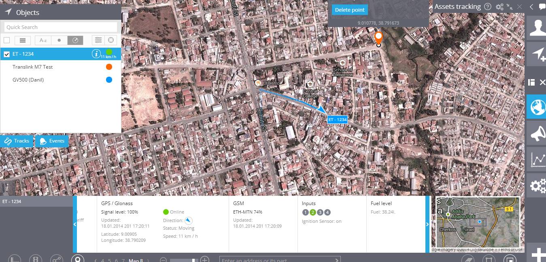Click the Delete point button
546x262 pixels.
[350, 10]
